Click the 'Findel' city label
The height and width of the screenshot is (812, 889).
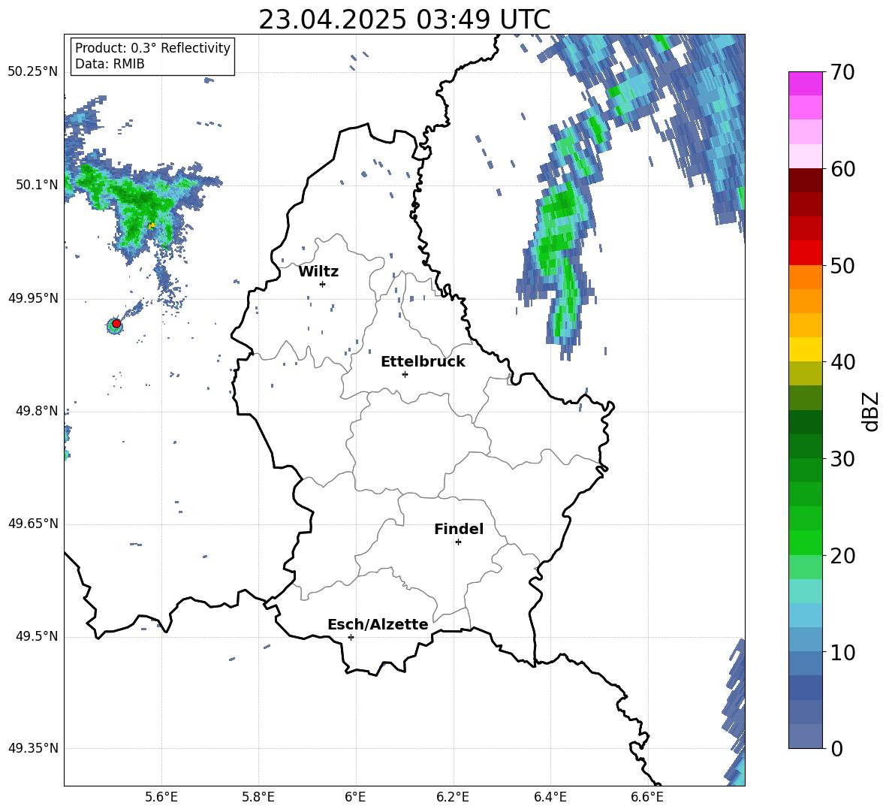pyautogui.click(x=459, y=529)
